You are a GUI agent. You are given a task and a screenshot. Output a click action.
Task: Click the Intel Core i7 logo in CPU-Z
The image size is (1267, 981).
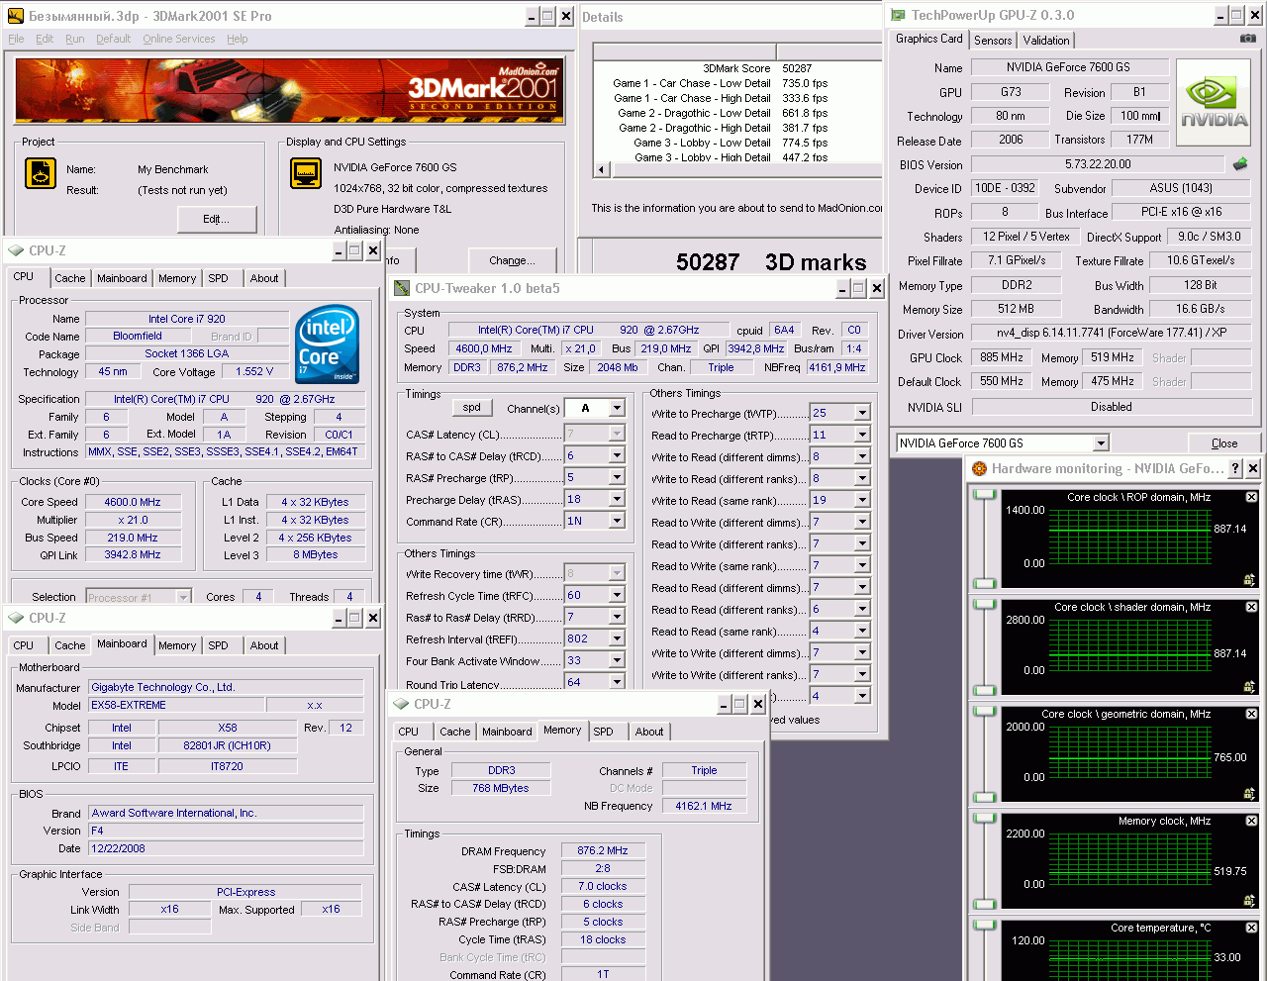pyautogui.click(x=328, y=344)
